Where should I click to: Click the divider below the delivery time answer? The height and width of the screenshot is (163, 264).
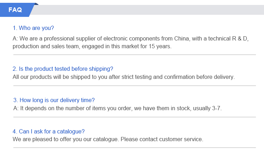[134, 117]
